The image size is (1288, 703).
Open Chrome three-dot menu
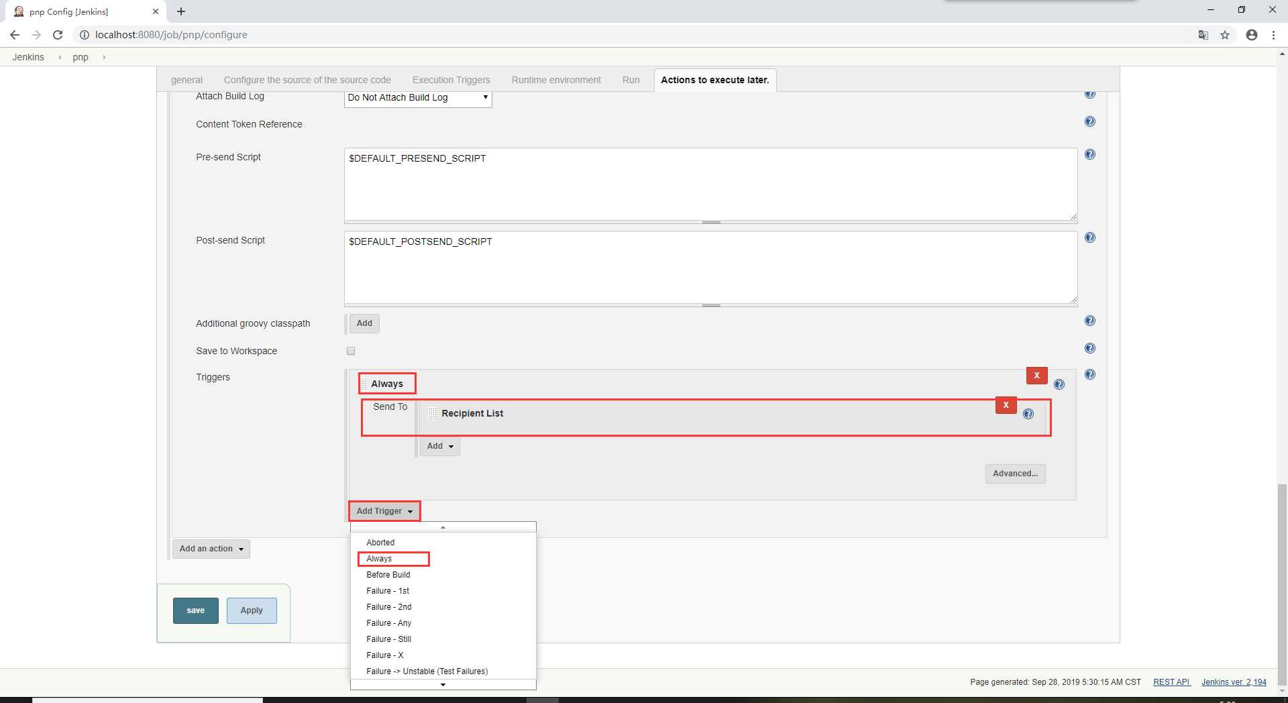pyautogui.click(x=1273, y=35)
